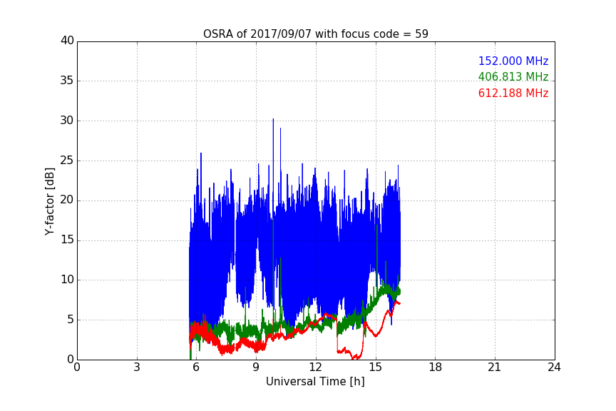Click the x-axis tick label 18
The height and width of the screenshot is (411, 616).
point(436,367)
